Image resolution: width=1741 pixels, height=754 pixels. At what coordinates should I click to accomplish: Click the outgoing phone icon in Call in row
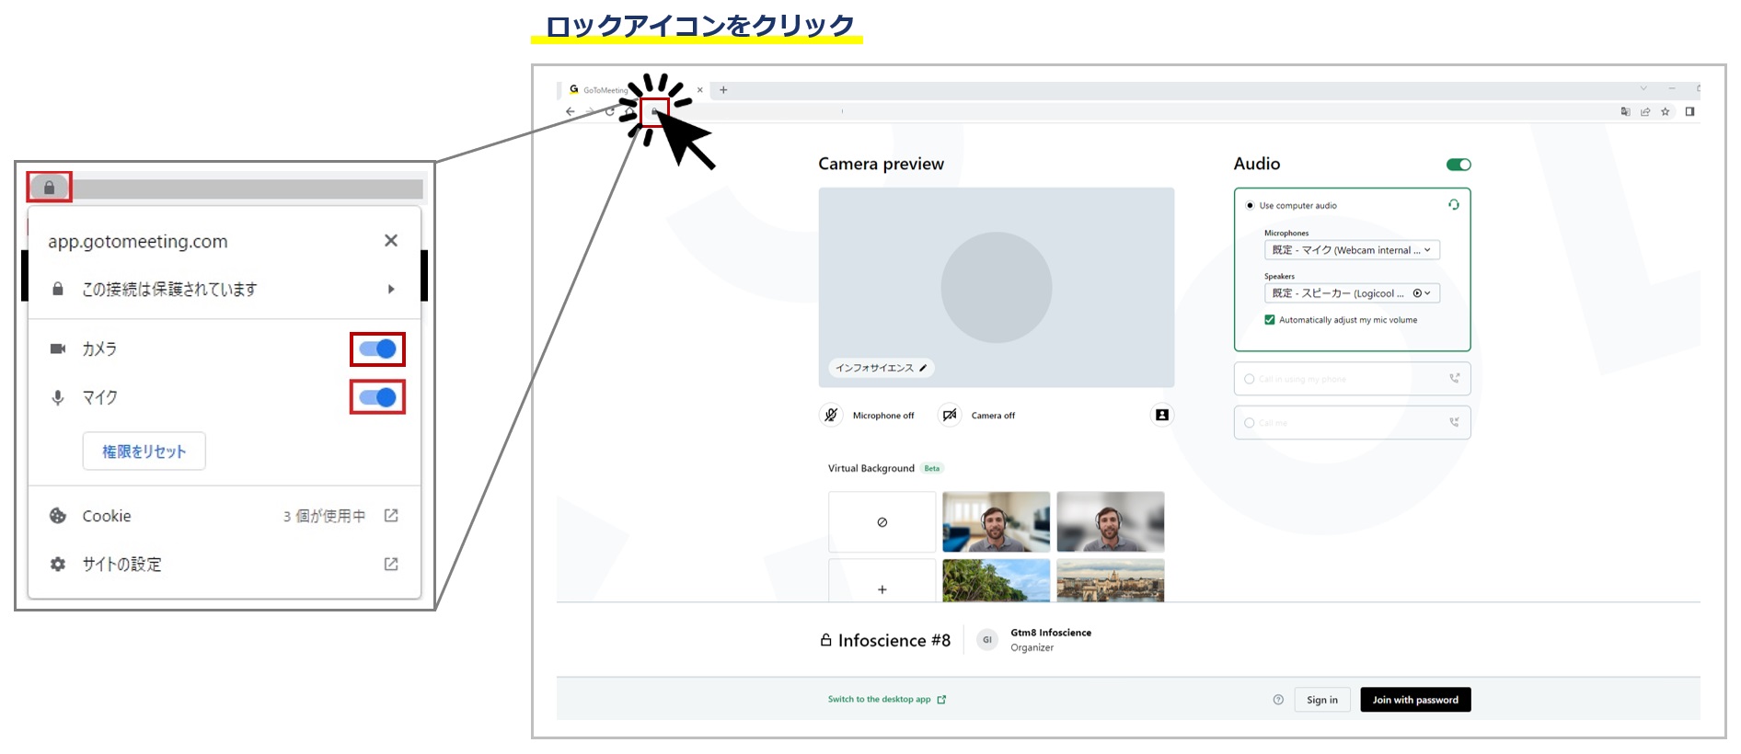[1455, 378]
